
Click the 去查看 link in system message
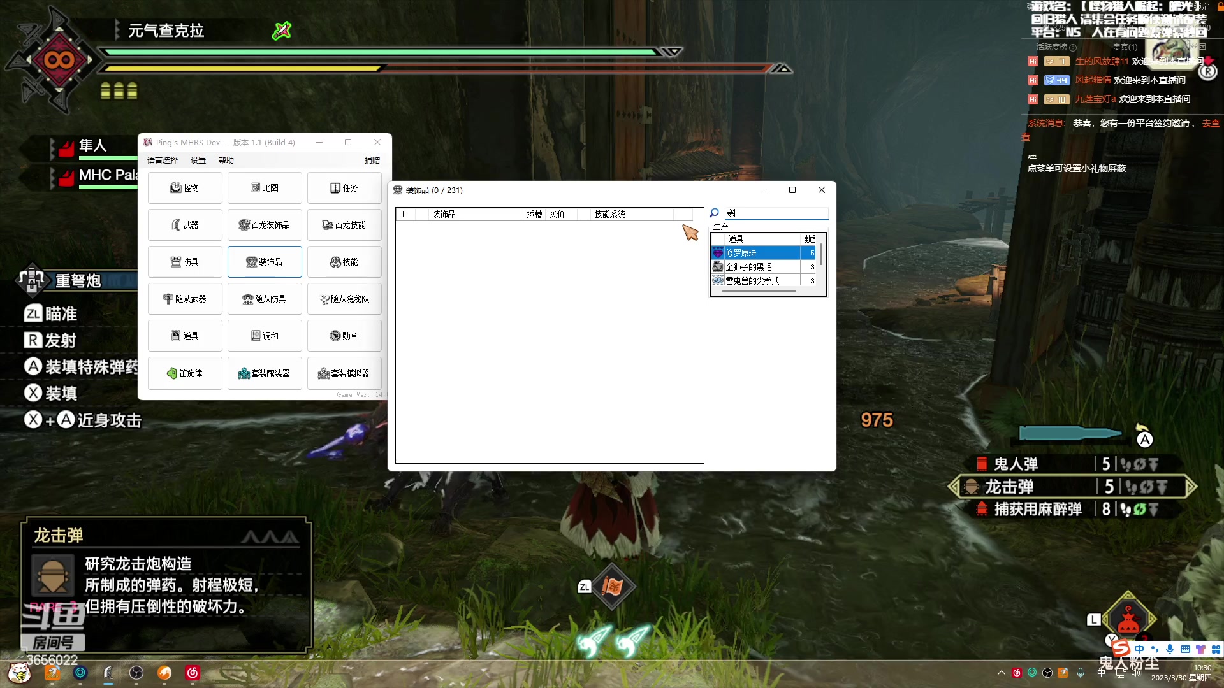[x=1211, y=124]
